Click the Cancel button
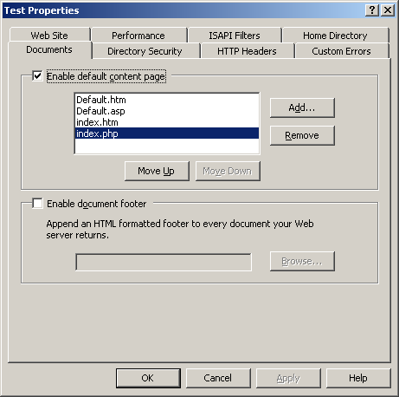 218,378
